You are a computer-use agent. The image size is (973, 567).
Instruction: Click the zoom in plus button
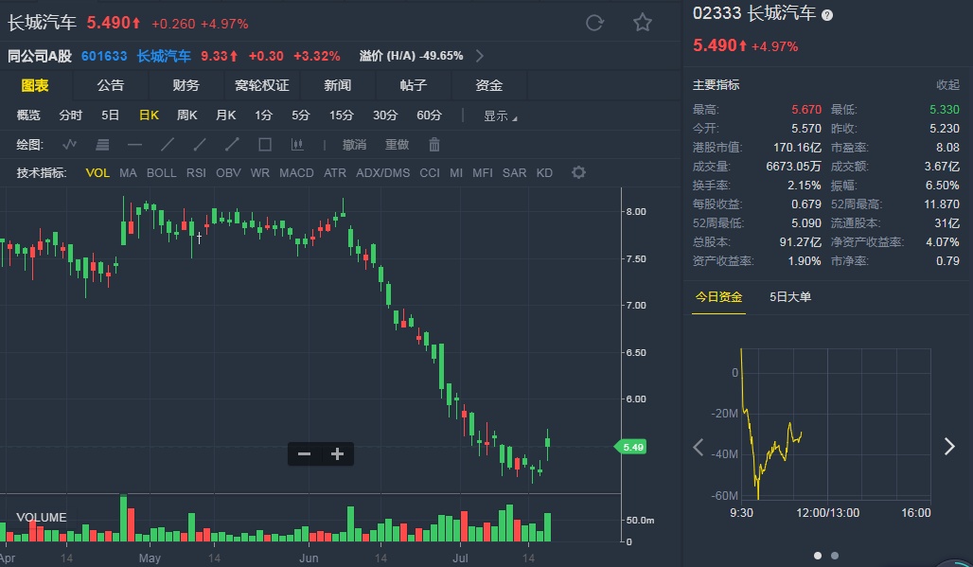[x=337, y=454]
